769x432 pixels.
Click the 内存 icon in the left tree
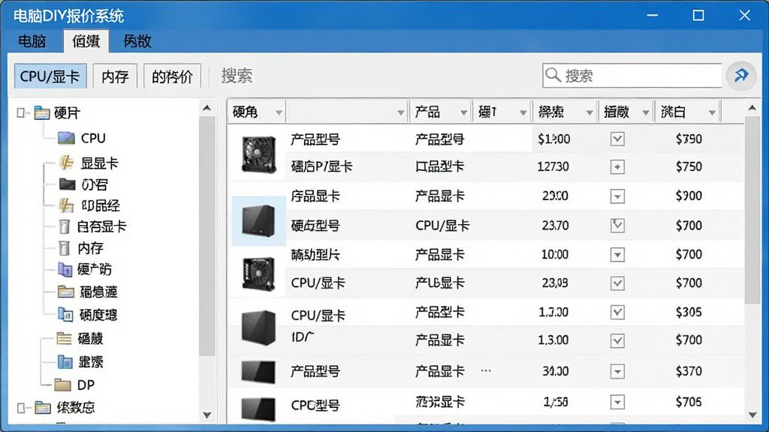tap(65, 247)
